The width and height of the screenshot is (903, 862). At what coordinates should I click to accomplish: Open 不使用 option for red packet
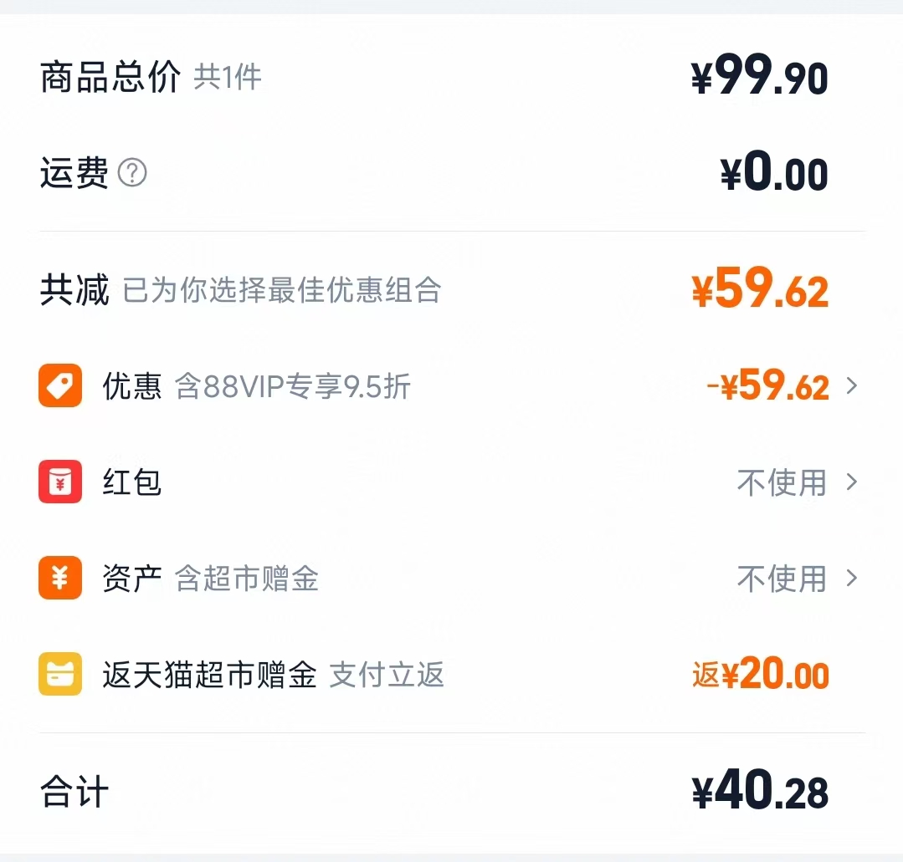point(782,482)
